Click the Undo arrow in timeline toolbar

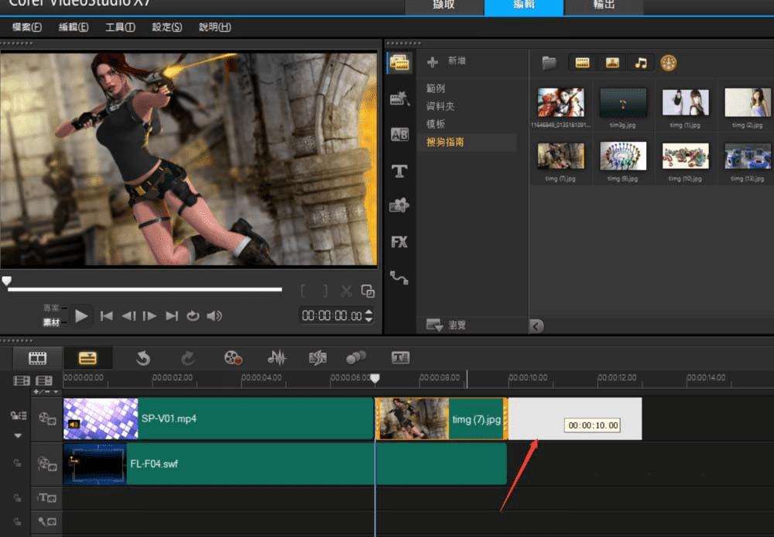[142, 357]
